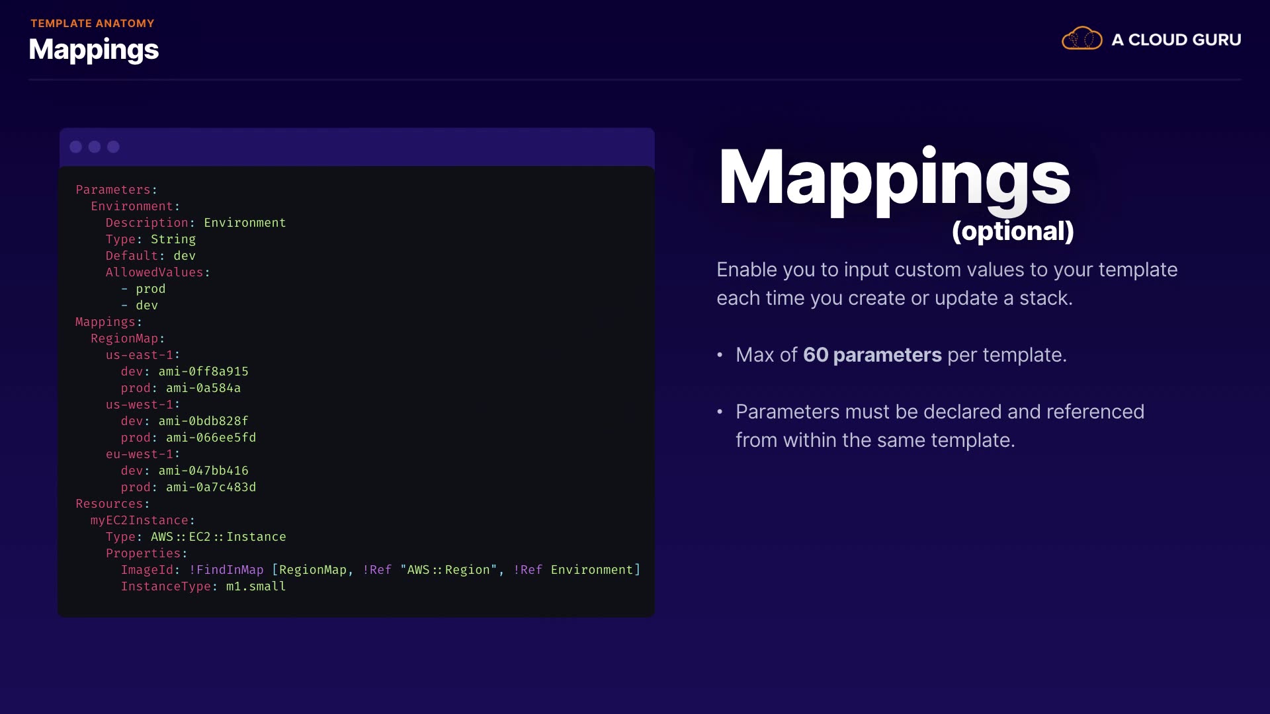Click the eu-west-1: region key

coord(142,454)
